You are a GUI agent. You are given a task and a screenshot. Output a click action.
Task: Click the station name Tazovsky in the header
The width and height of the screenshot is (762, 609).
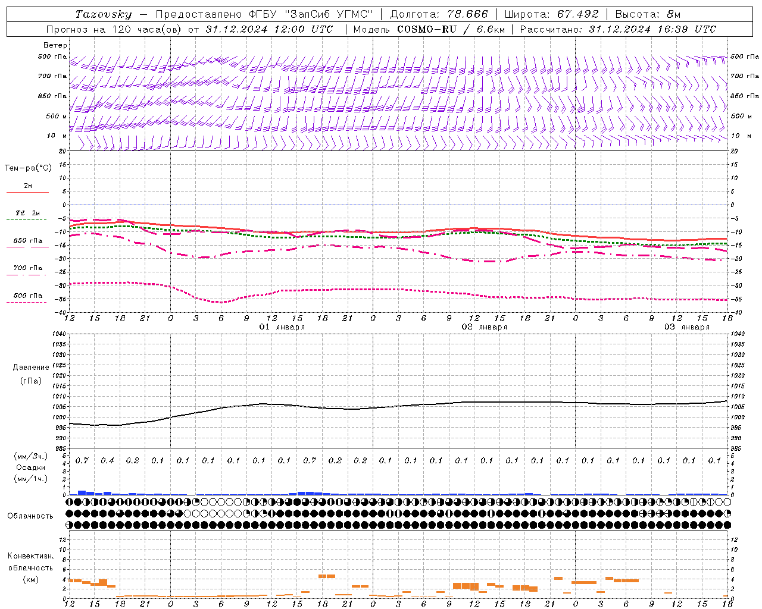[x=104, y=14]
